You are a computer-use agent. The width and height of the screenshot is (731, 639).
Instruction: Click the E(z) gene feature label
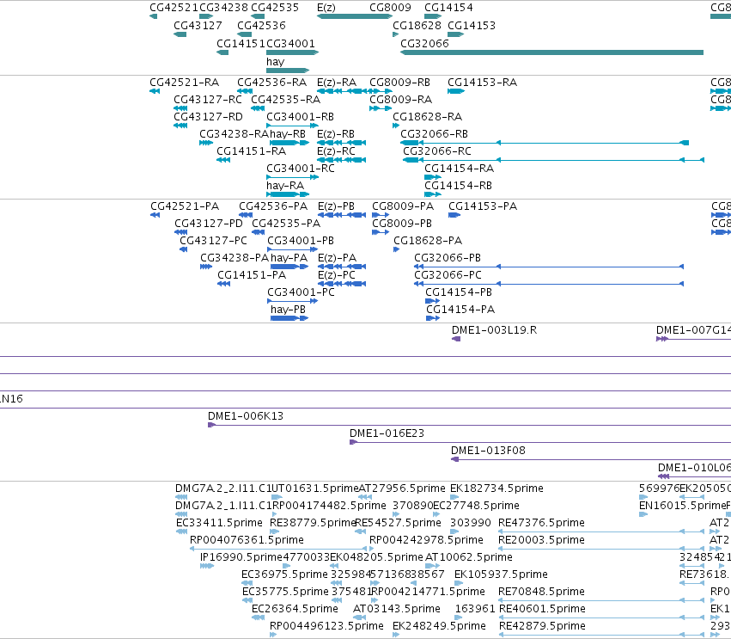[326, 8]
